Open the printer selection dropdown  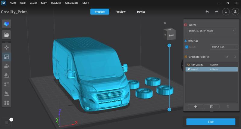(211, 31)
